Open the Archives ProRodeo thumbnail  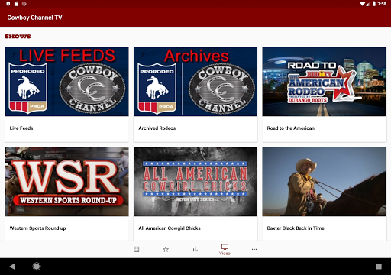(x=195, y=82)
